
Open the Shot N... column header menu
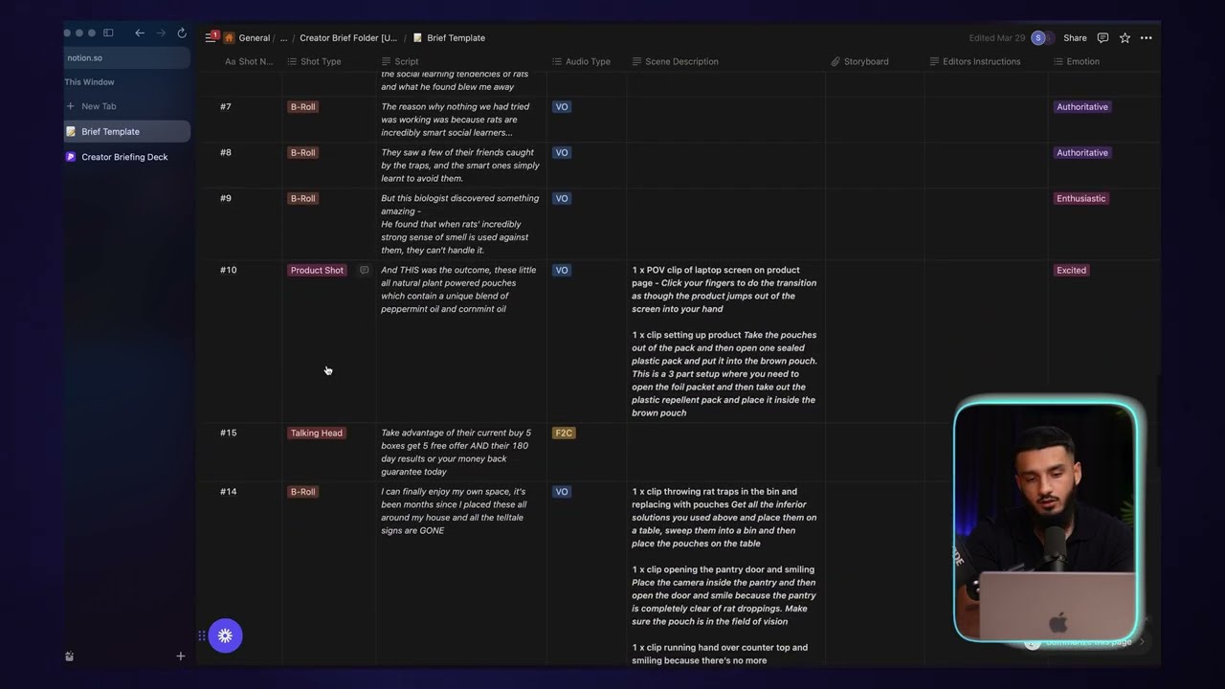[x=249, y=61]
